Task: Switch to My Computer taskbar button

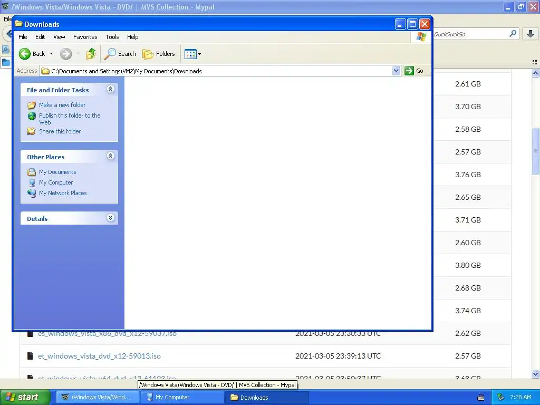Action: click(x=182, y=397)
